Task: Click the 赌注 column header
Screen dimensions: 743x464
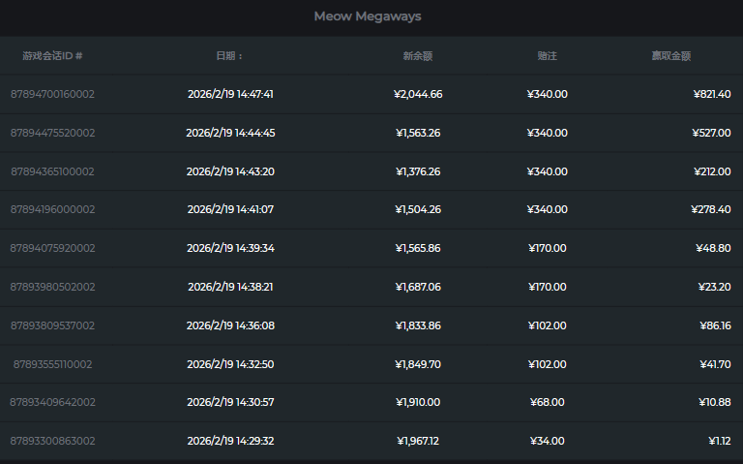Action: point(548,56)
